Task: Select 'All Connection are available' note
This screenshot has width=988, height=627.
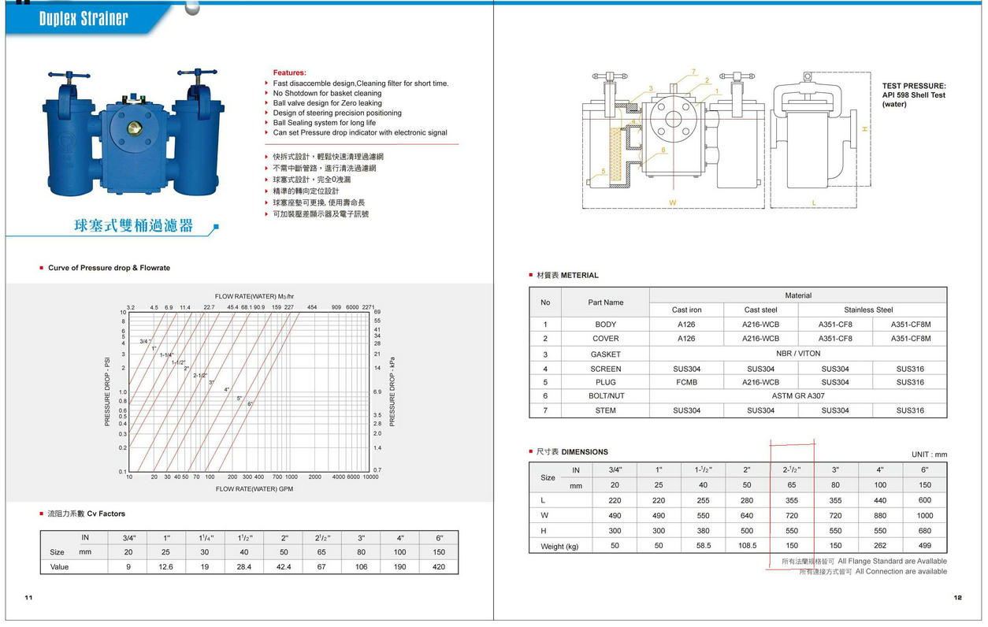Action: [901, 572]
